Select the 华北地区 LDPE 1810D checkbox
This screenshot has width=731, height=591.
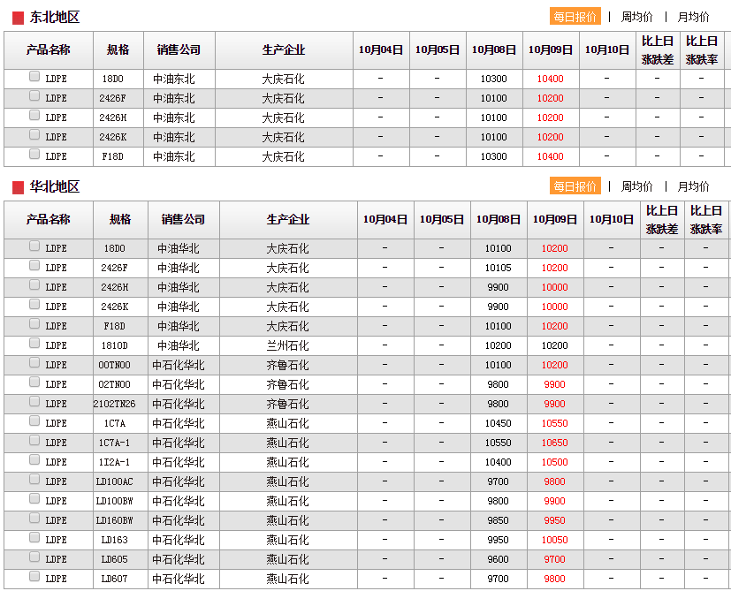point(34,343)
